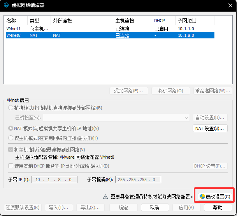Screen dimensions: 237x216
Task: Click the 子网掩码 input field
Action: (138, 180)
